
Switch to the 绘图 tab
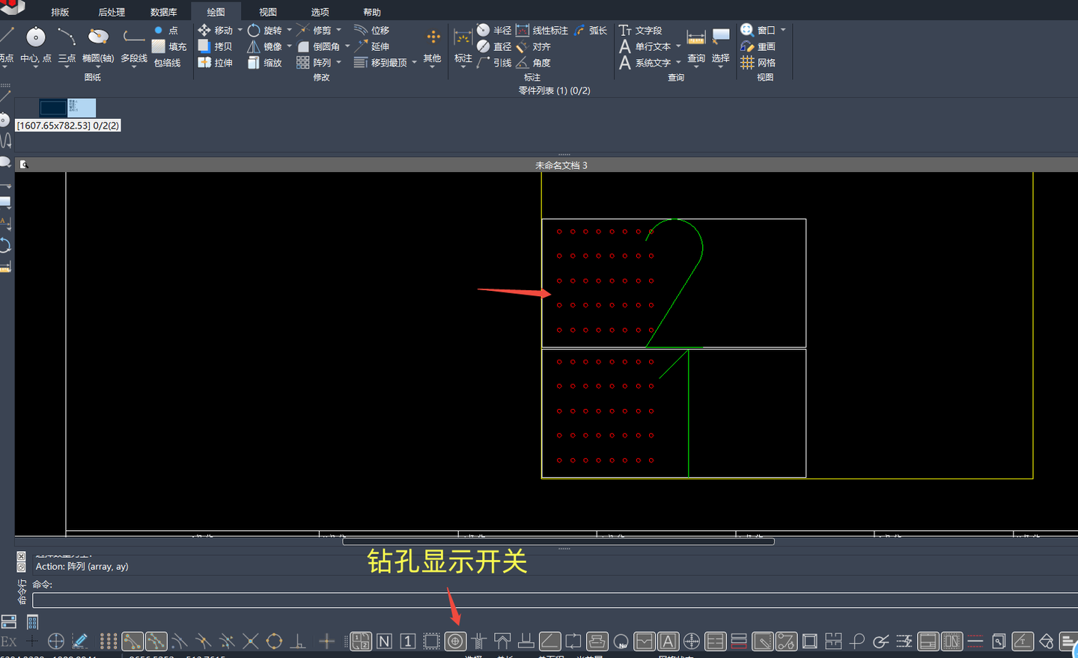click(216, 12)
